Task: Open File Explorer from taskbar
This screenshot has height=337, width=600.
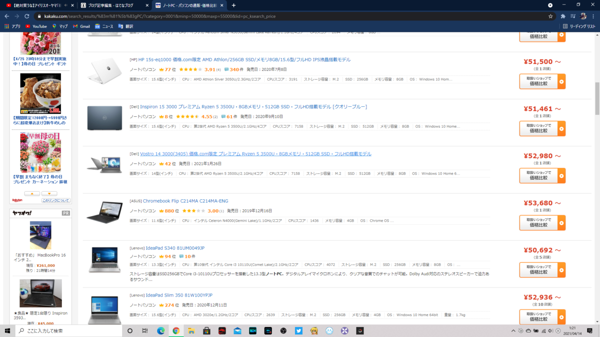Action: coord(191,331)
